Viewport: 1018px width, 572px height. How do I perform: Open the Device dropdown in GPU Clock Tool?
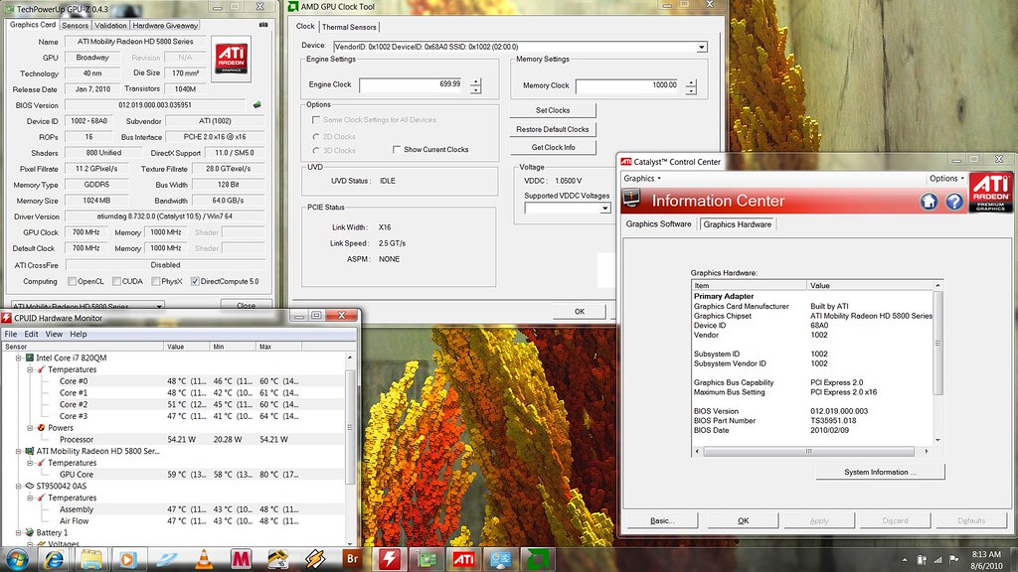point(701,48)
